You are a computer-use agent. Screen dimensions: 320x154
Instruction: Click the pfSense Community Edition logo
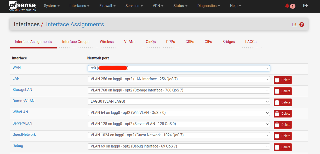coord(22,6)
